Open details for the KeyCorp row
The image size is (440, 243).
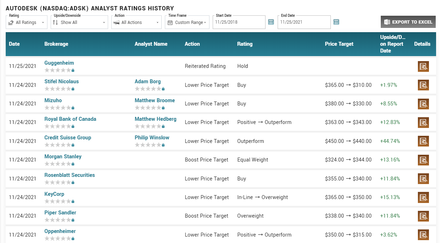coord(423,197)
